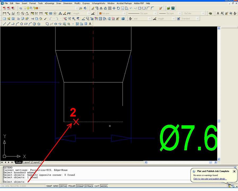Switch to the Layout1 tab
The height and width of the screenshot is (191, 238).
27,162
